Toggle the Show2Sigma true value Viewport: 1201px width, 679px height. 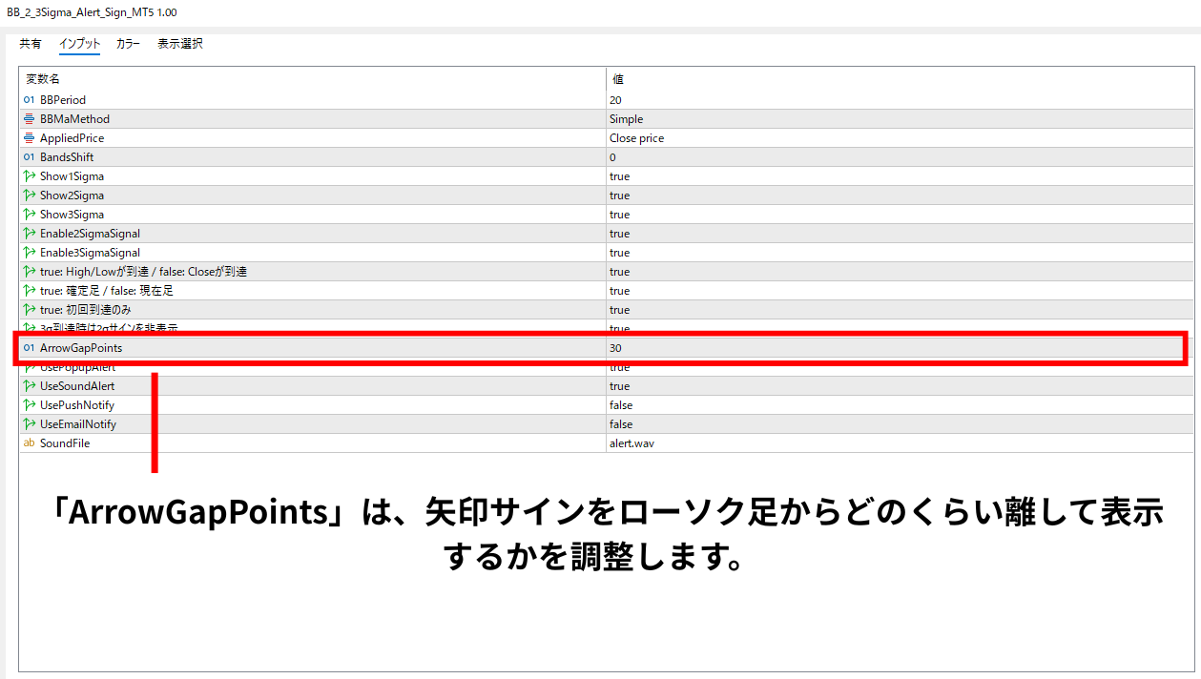point(900,195)
